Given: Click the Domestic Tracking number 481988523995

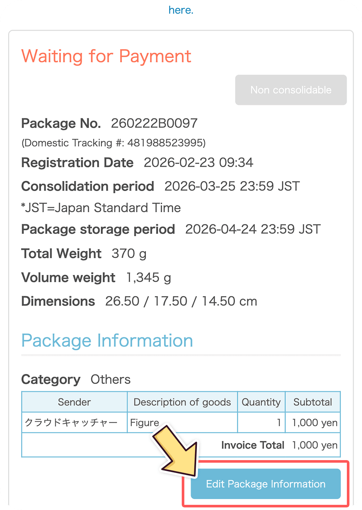Looking at the screenshot, I should [165, 143].
